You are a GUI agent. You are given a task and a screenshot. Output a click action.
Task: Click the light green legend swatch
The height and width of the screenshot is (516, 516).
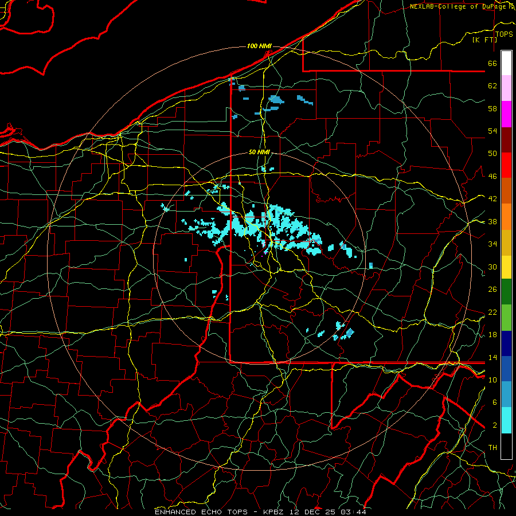coord(506,318)
